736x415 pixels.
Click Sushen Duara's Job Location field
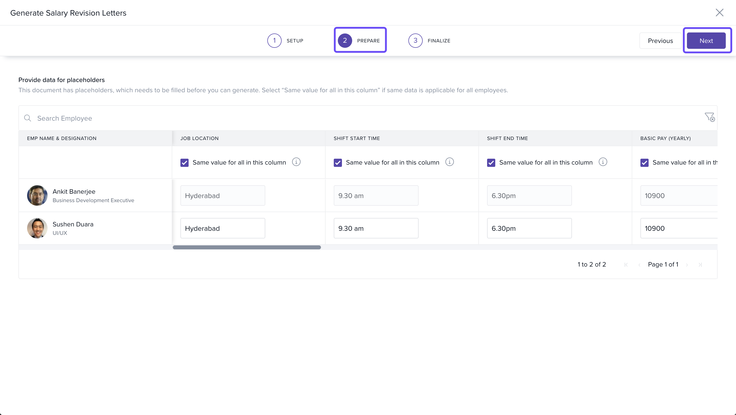(223, 228)
